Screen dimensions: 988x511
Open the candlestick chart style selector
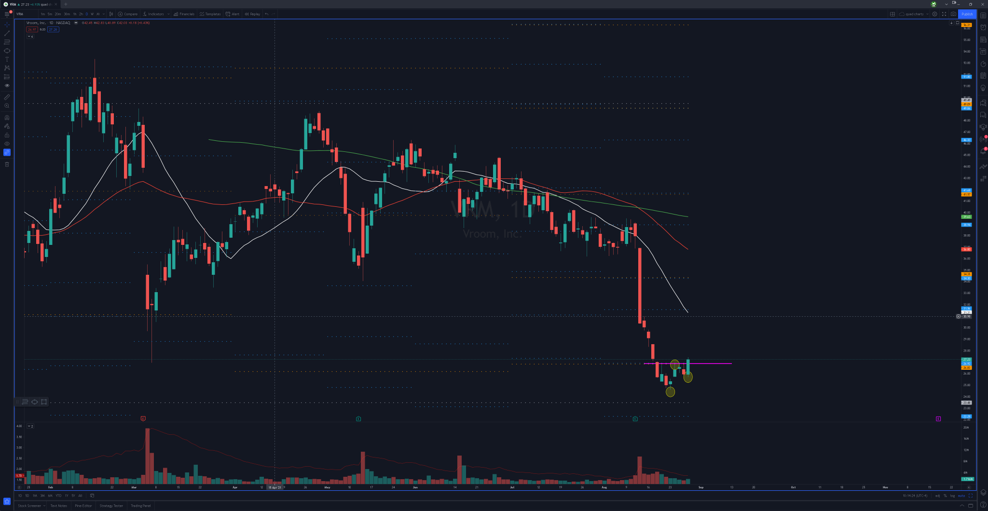(111, 14)
